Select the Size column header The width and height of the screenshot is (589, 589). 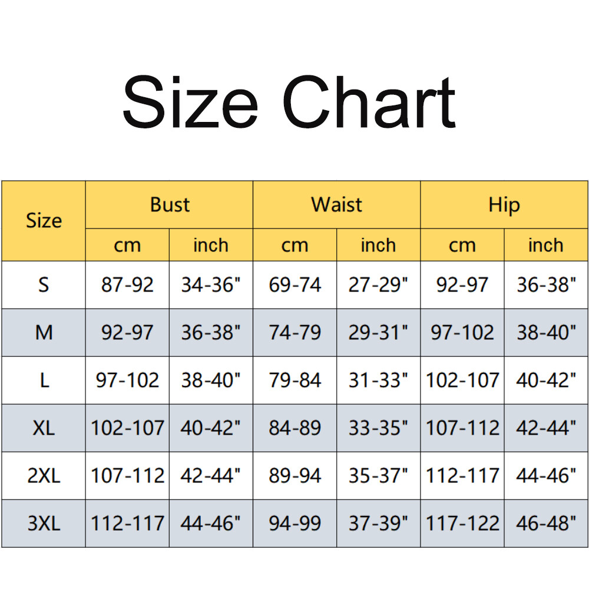(44, 221)
